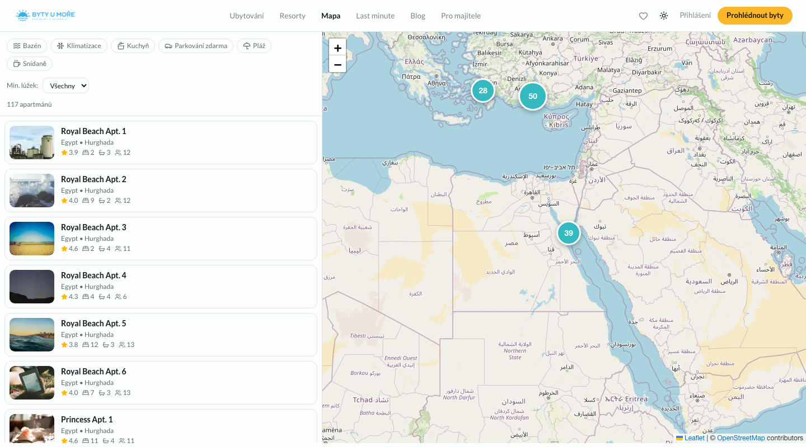806x447 pixels.
Task: Open the favorites heart icon
Action: click(643, 16)
